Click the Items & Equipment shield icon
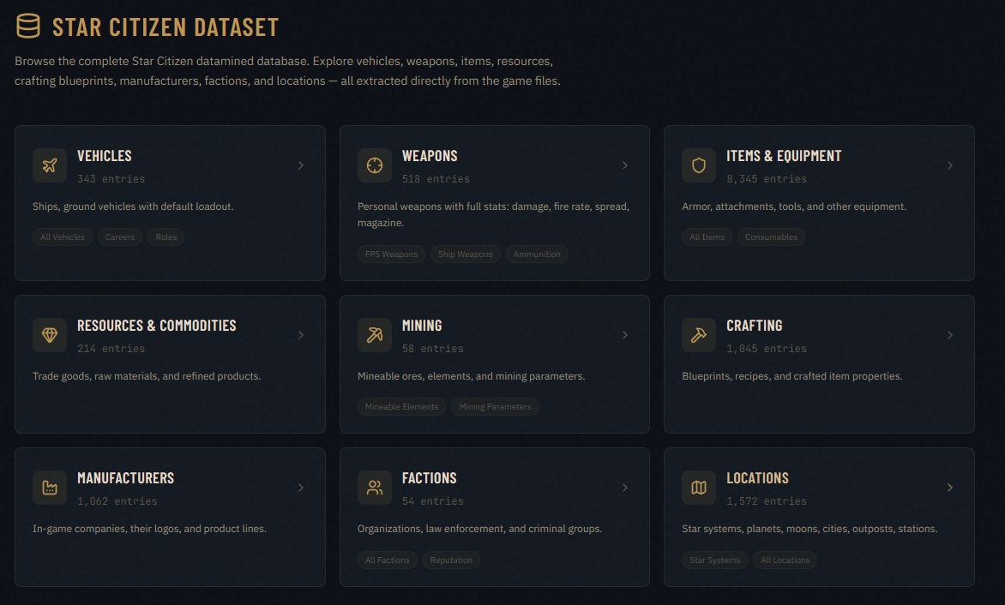 click(x=699, y=165)
